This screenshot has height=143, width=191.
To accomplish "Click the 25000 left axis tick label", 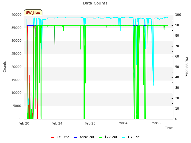I will pyautogui.click(x=16, y=54).
